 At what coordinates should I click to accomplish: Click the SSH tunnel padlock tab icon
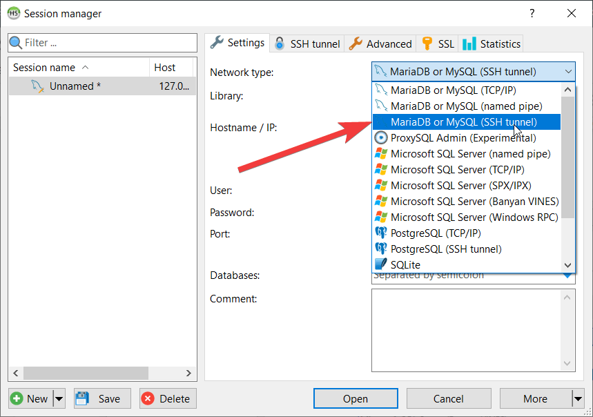point(280,43)
